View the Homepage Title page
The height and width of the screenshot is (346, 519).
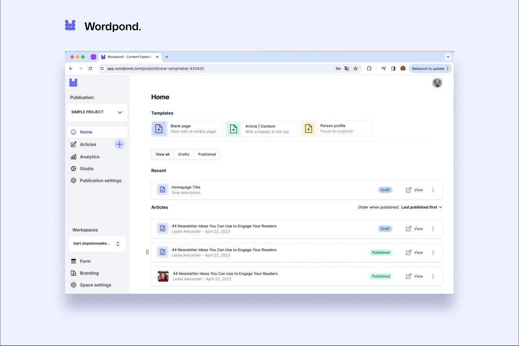(414, 190)
